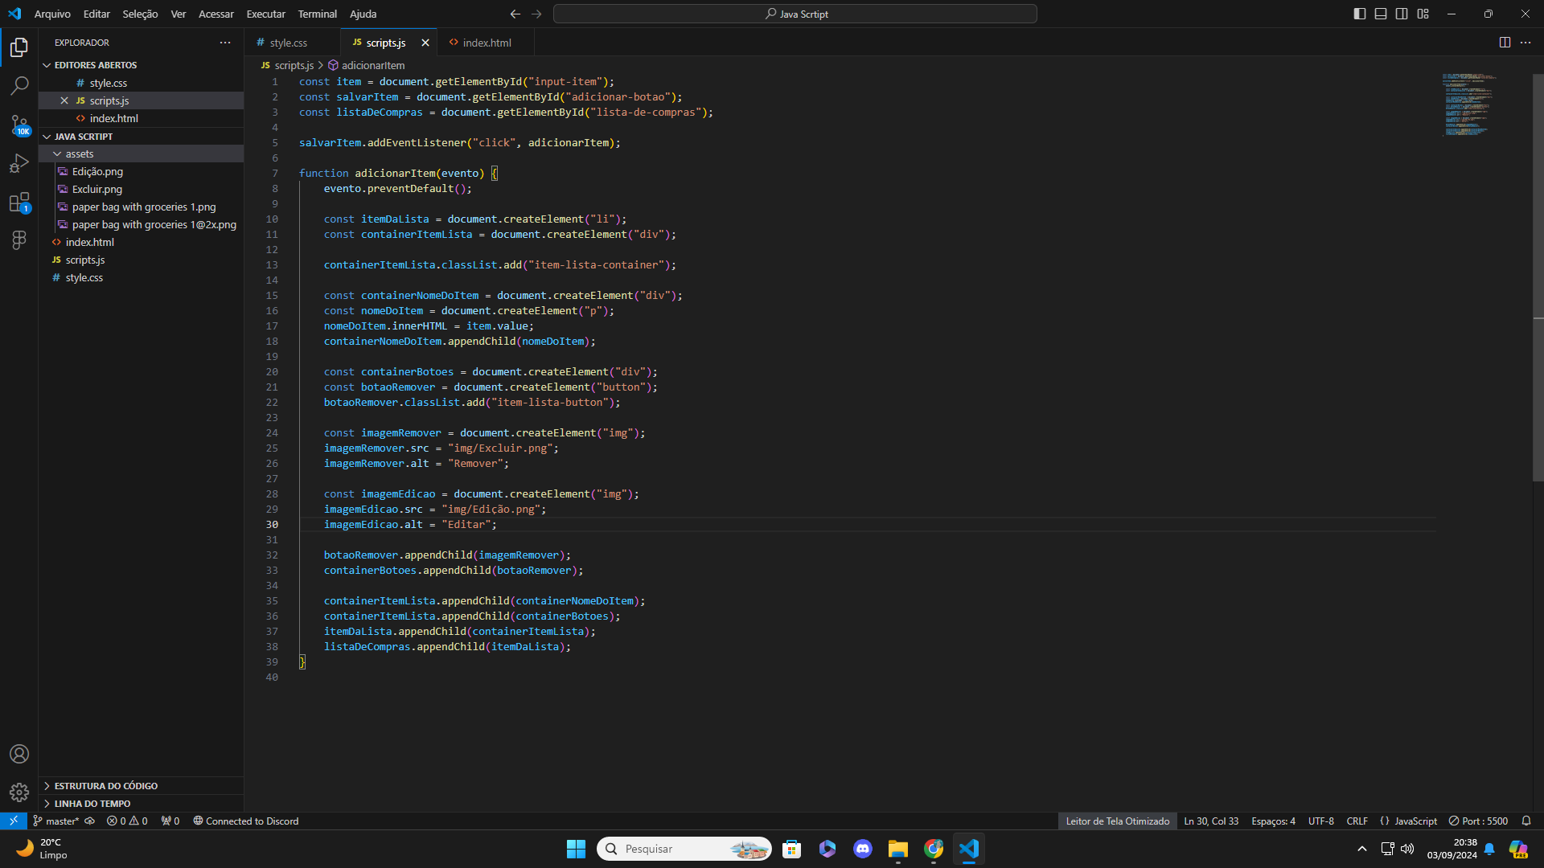Open Google Chrome from the taskbar
This screenshot has height=868, width=1544.
pyautogui.click(x=934, y=849)
